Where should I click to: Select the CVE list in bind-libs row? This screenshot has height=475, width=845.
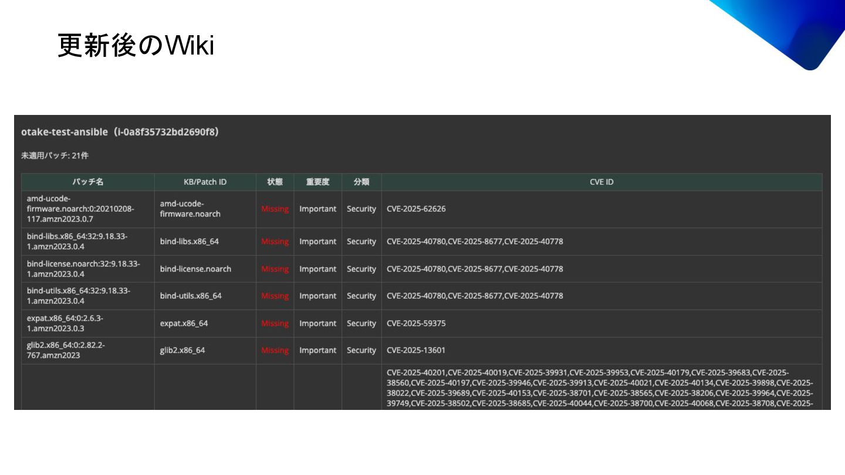pyautogui.click(x=475, y=242)
